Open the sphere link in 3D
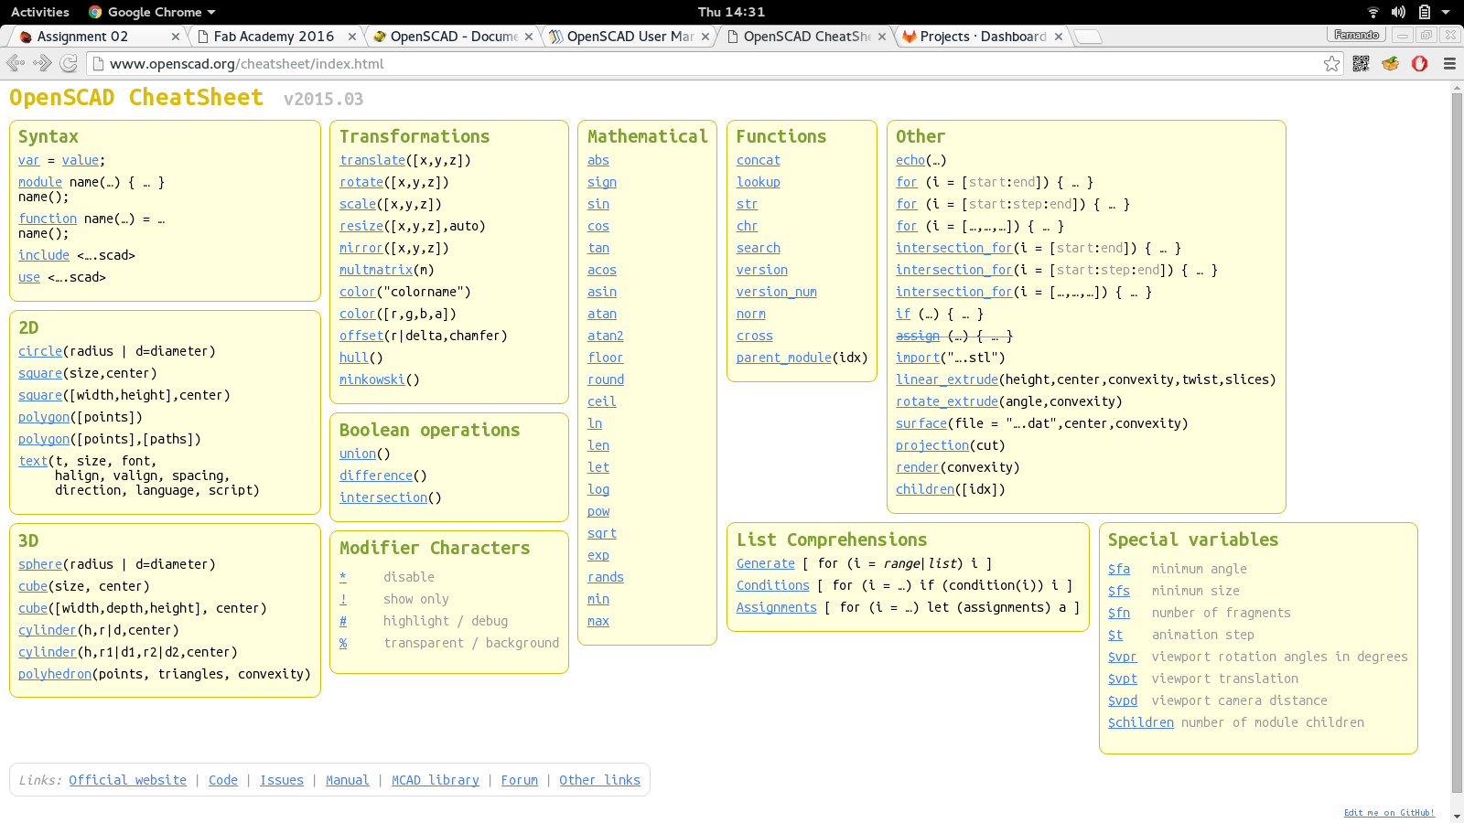Image resolution: width=1464 pixels, height=823 pixels. (40, 564)
